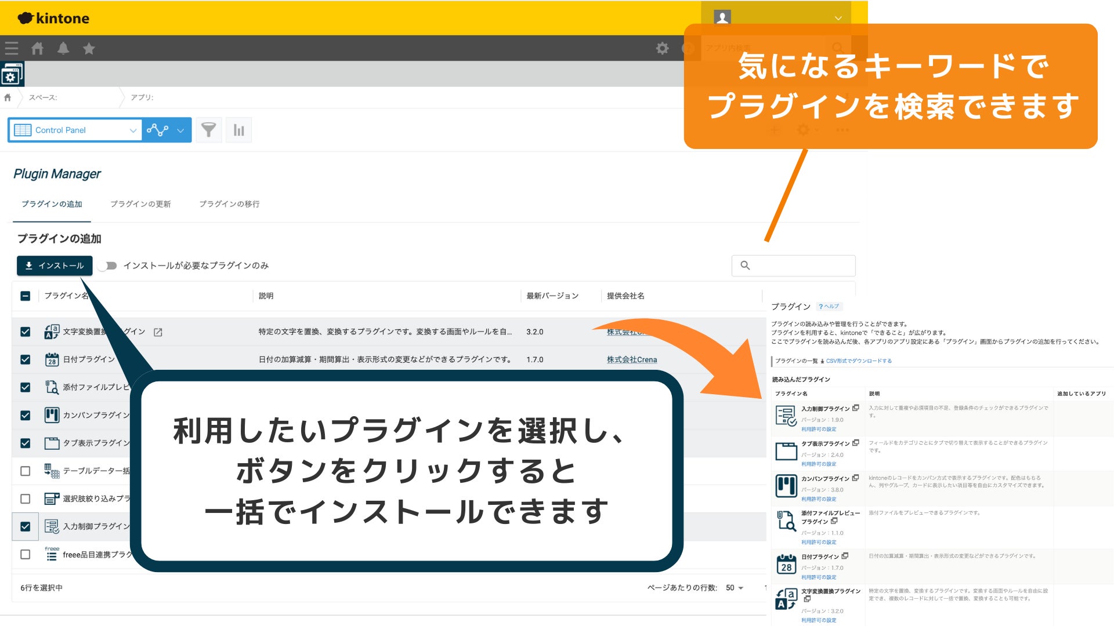Viewport: 1114px width, 626px height.
Task: Uncheck the 日付プラグイン checkbox
Action: point(26,359)
